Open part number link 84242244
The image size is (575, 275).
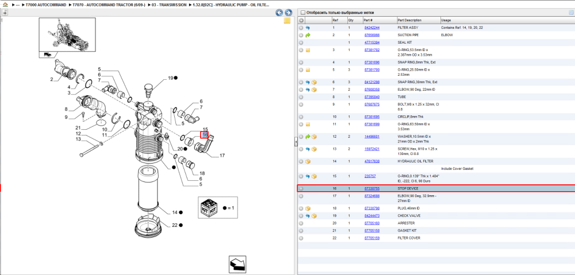372,28
